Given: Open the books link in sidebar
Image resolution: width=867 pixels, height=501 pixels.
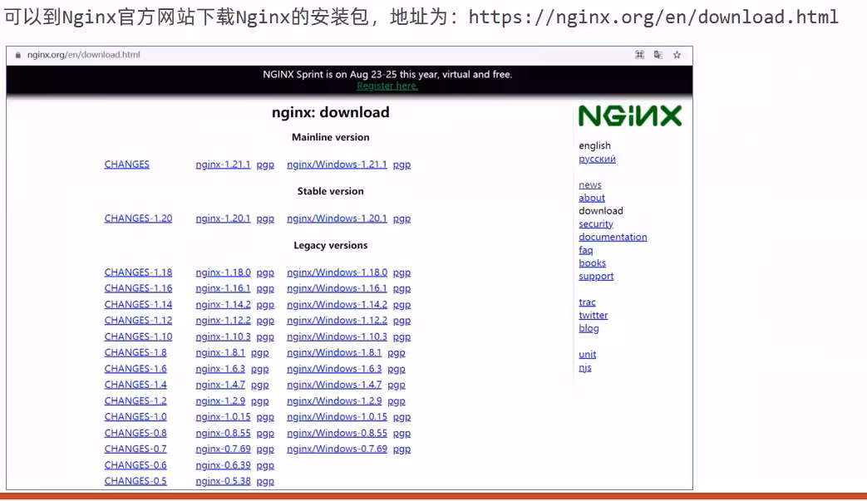Looking at the screenshot, I should tap(592, 263).
